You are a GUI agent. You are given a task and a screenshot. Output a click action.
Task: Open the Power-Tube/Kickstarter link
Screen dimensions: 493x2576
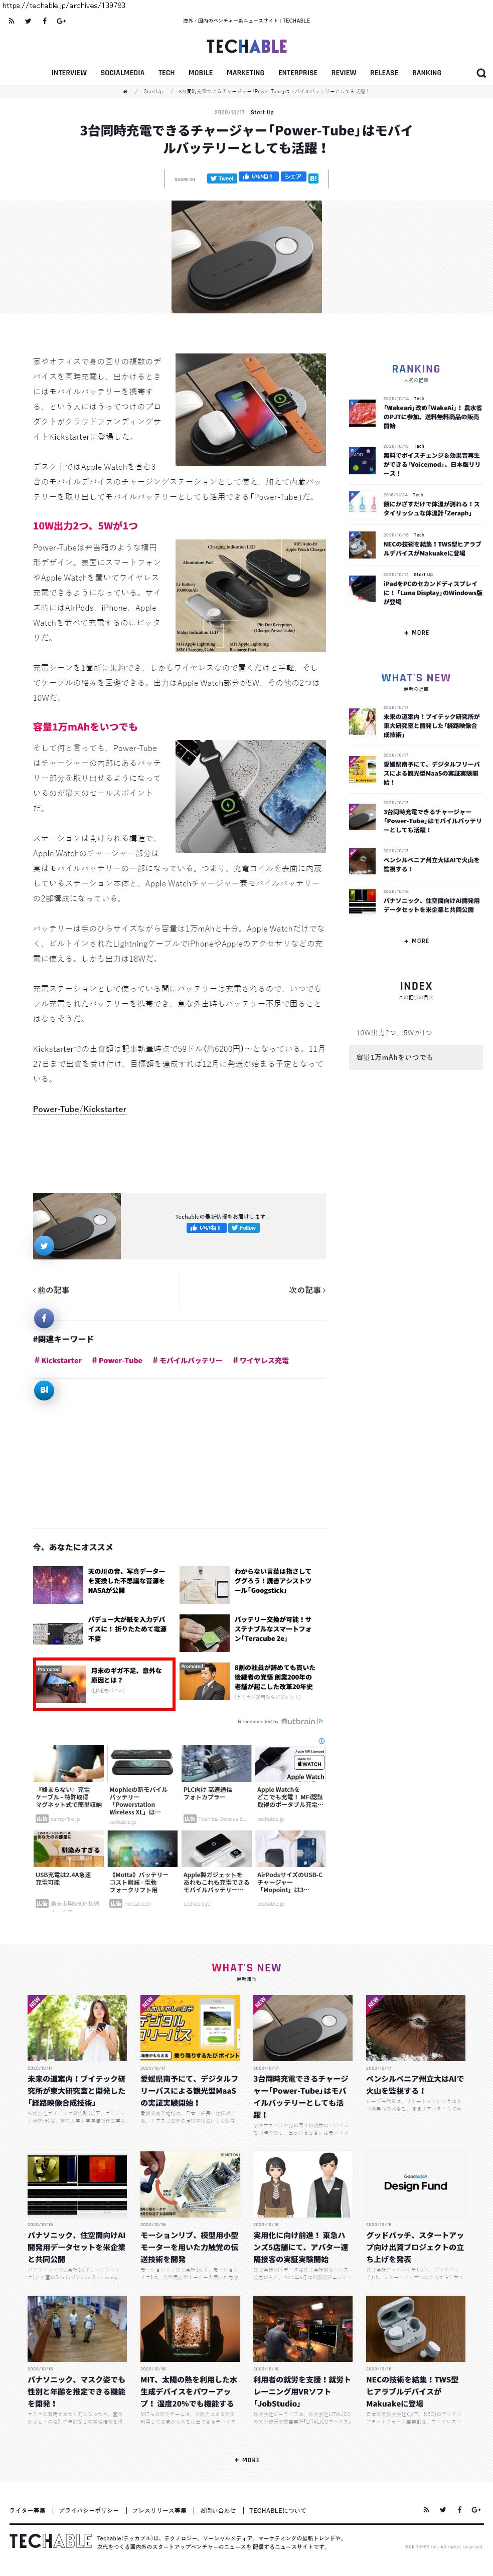click(79, 1109)
